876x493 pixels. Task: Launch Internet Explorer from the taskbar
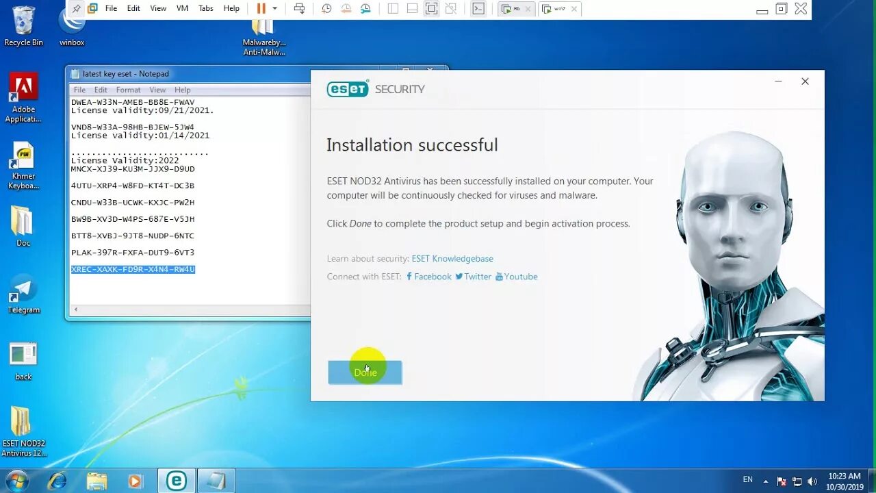[x=57, y=481]
